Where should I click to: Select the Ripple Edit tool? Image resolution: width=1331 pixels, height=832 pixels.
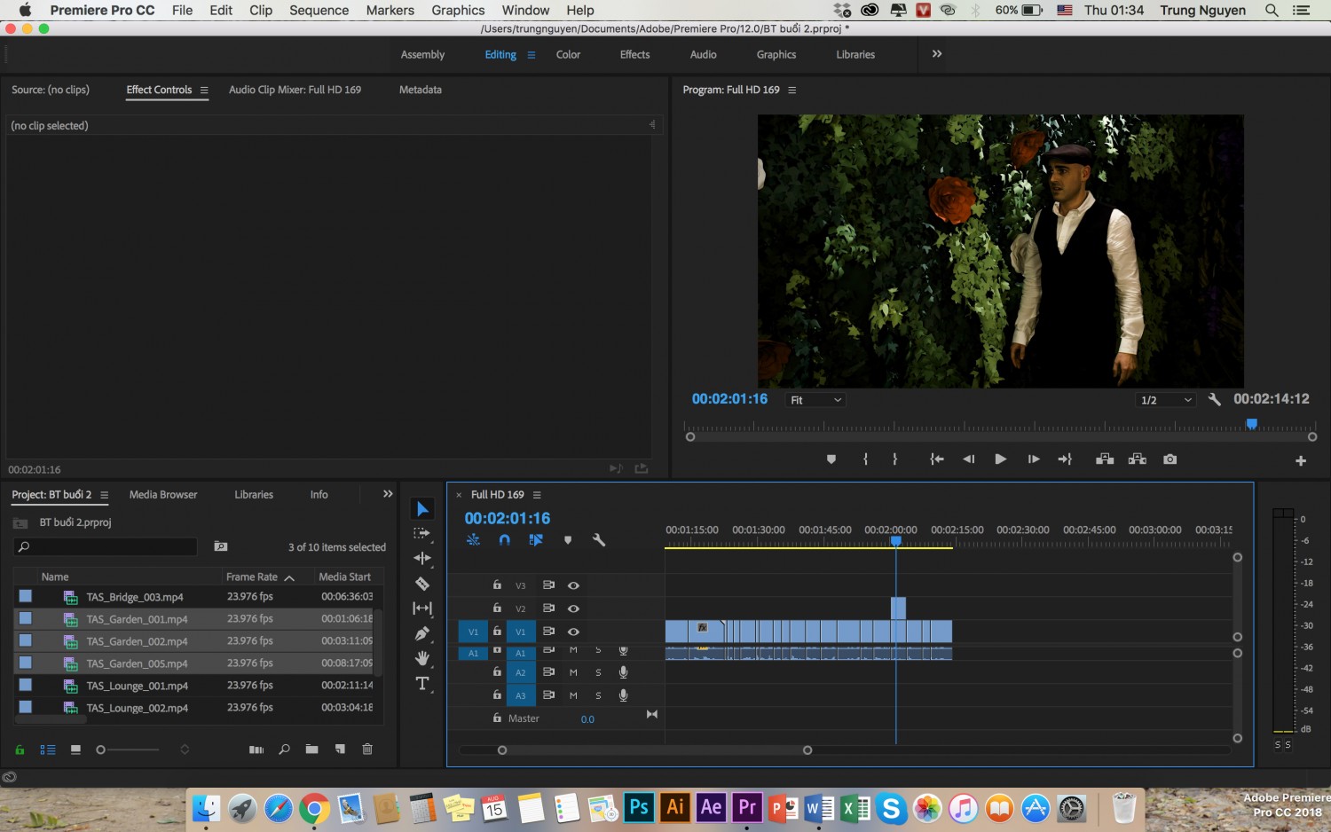pyautogui.click(x=422, y=558)
